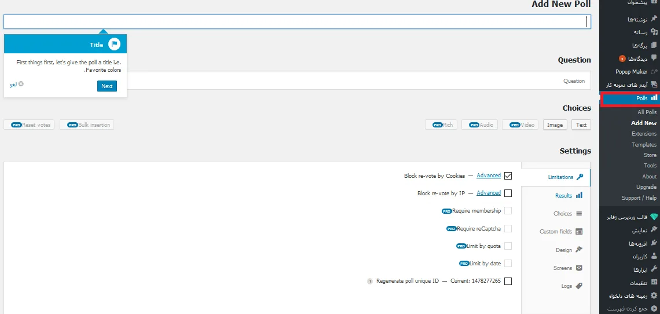Click the Video PRO choice button

[521, 125]
